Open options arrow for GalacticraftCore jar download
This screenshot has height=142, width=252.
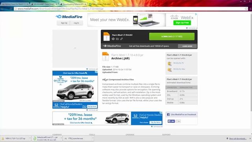pos(61,138)
